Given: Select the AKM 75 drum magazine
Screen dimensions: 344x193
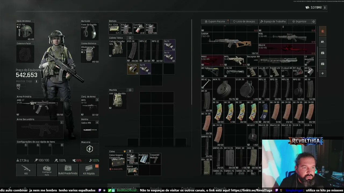Looking at the screenshot, I should coord(224,89).
